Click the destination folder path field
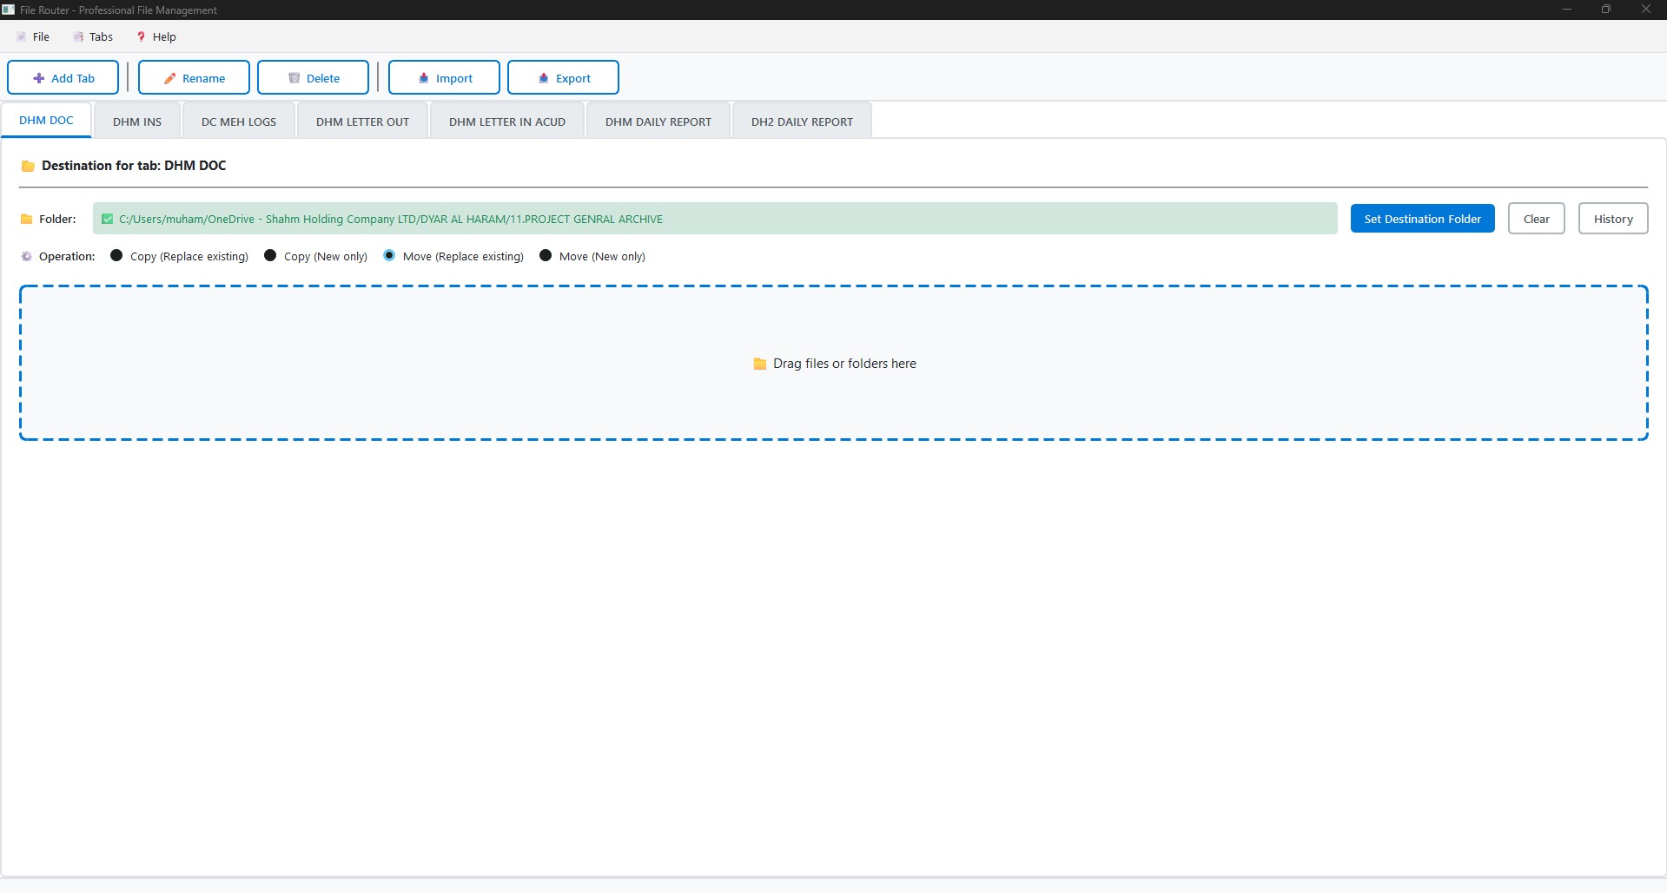1667x893 pixels. (x=715, y=219)
